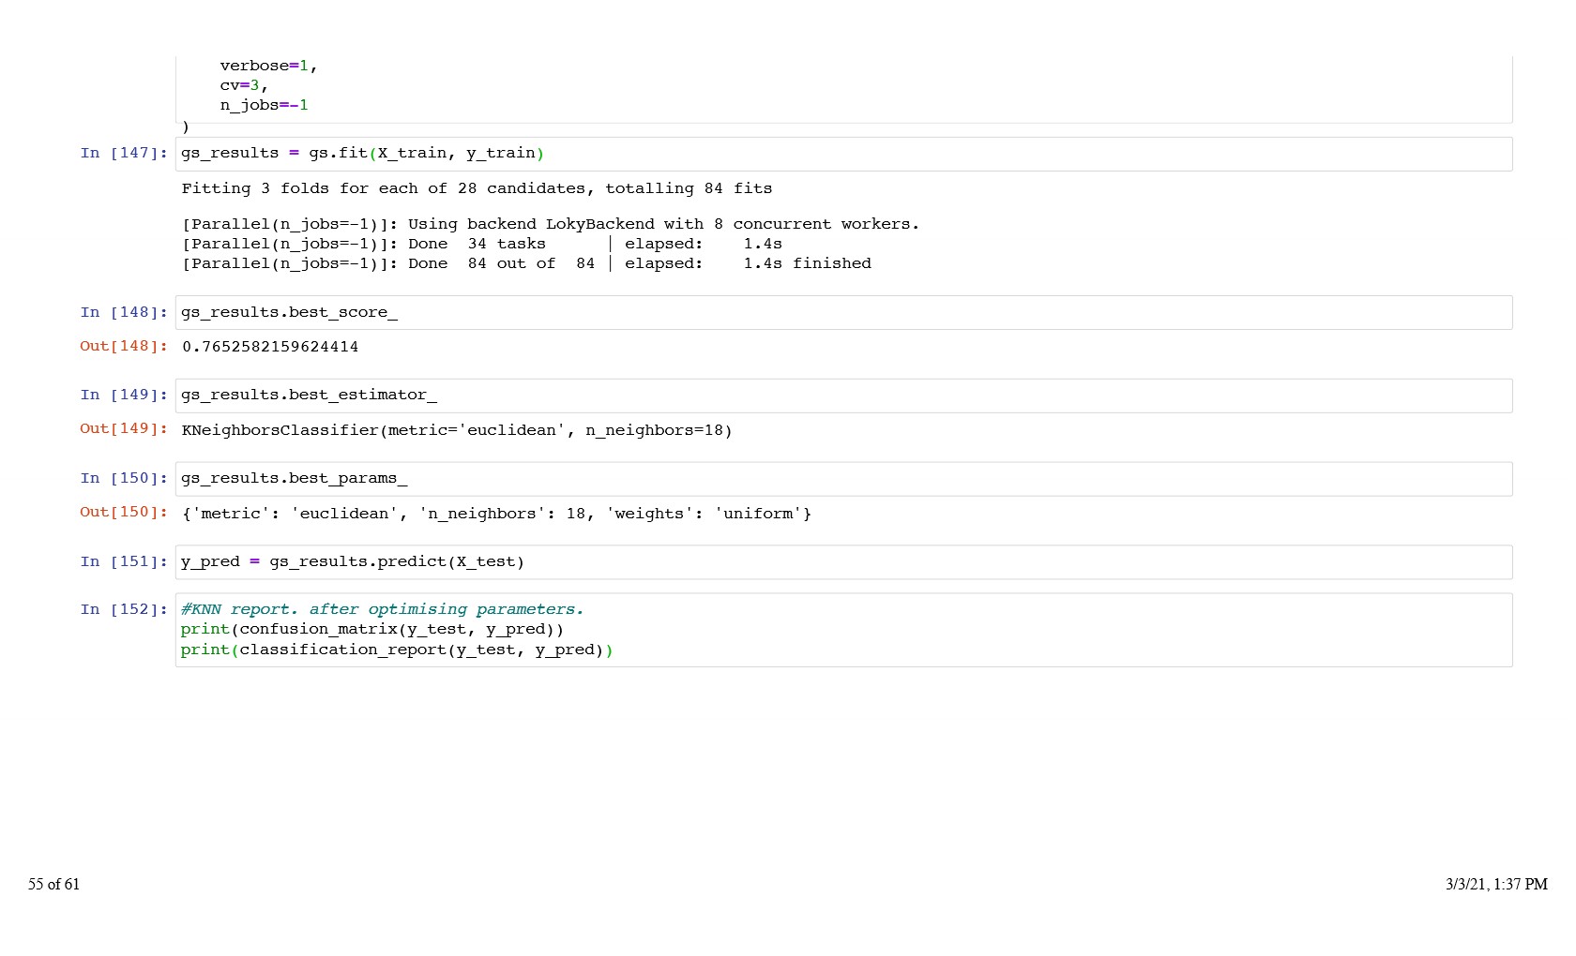Viewport: 1576px width, 956px height.
Task: Click the '55 of 61' page number
Action: pyautogui.click(x=54, y=885)
